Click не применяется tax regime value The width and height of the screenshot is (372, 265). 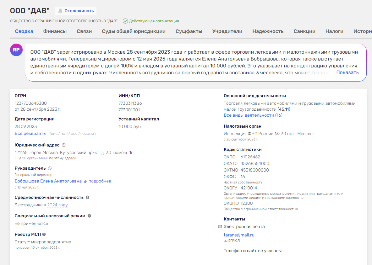coord(31,224)
